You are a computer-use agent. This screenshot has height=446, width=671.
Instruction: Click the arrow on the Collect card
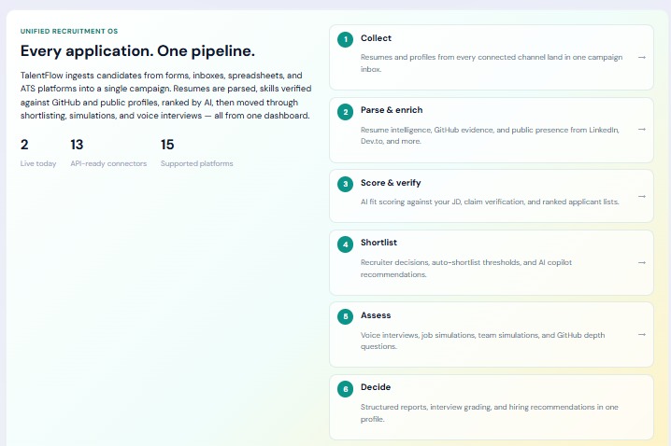(641, 57)
